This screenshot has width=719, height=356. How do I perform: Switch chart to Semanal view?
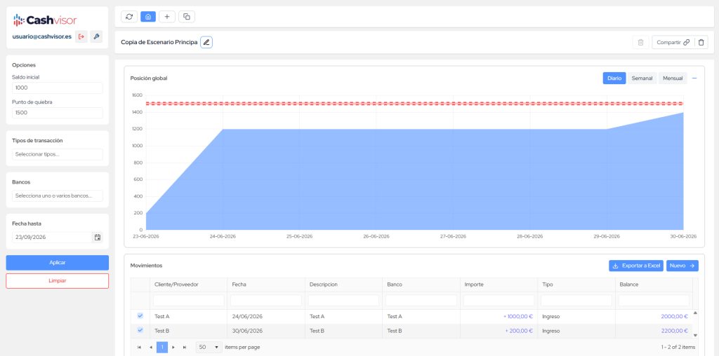click(x=642, y=78)
